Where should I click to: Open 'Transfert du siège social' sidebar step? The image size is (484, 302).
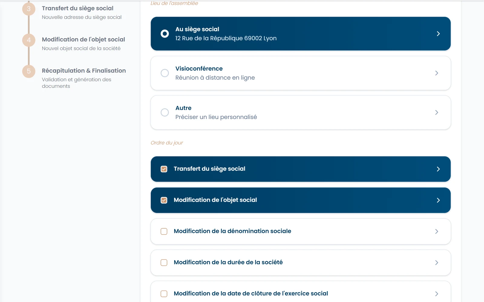coord(78,8)
